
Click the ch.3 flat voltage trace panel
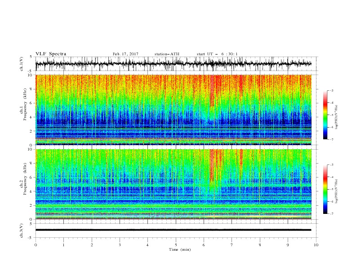[177, 231]
